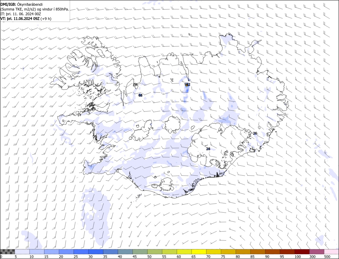Click the 100-300 maroon legend swatch
Screen dimensions: 339x259
(302, 252)
